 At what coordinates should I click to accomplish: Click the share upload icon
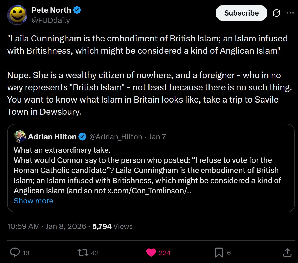coord(287,252)
